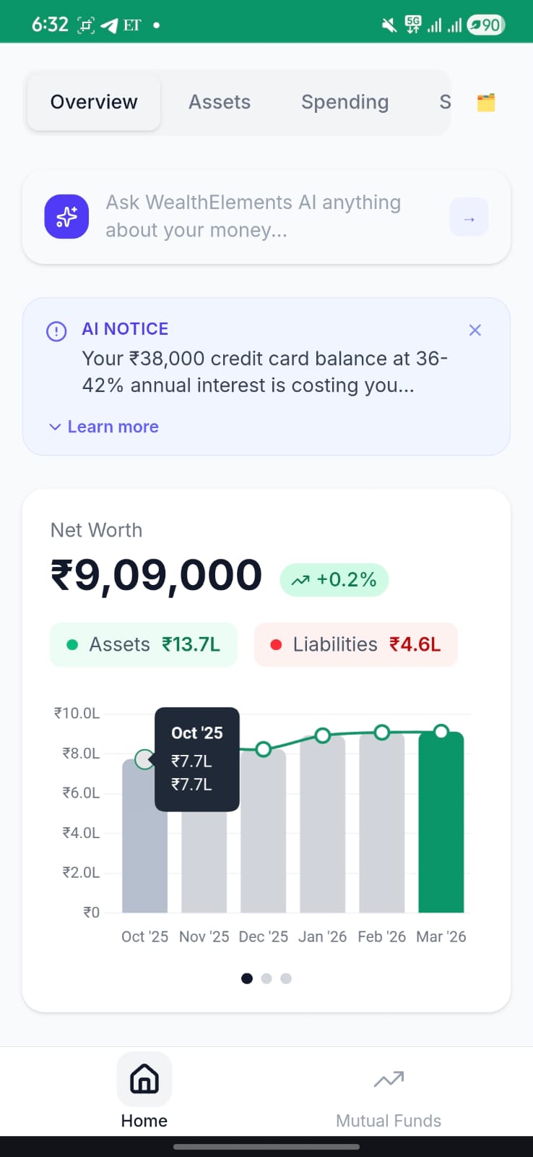This screenshot has height=1157, width=533.
Task: Collapse the Oct '25 chart tooltip
Action: [196, 759]
